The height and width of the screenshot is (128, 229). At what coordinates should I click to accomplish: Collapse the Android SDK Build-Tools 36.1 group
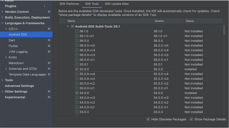(68, 27)
